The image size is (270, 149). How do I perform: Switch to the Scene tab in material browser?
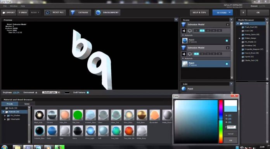coord(27,104)
